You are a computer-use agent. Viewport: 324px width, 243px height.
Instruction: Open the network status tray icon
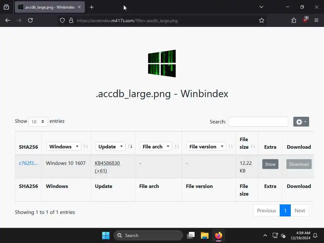(x=275, y=235)
